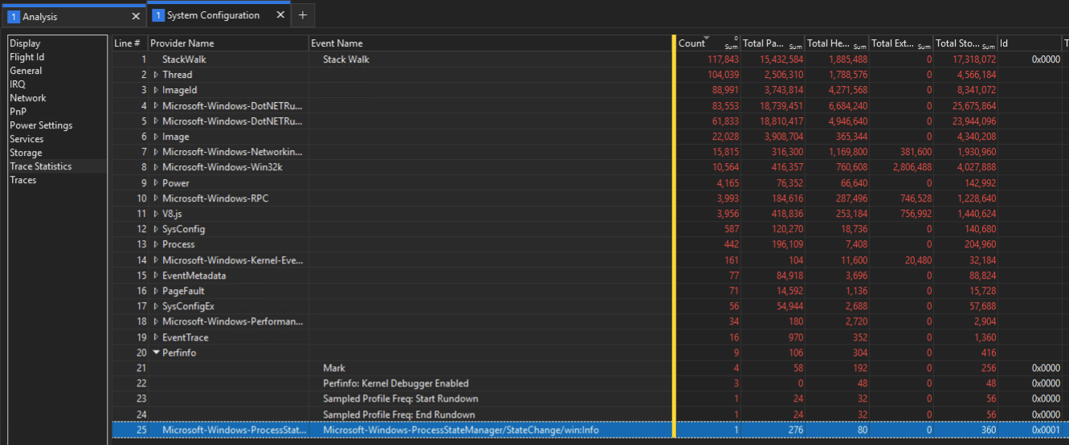The image size is (1069, 445).
Task: Click count value 117,843
Action: click(x=723, y=59)
